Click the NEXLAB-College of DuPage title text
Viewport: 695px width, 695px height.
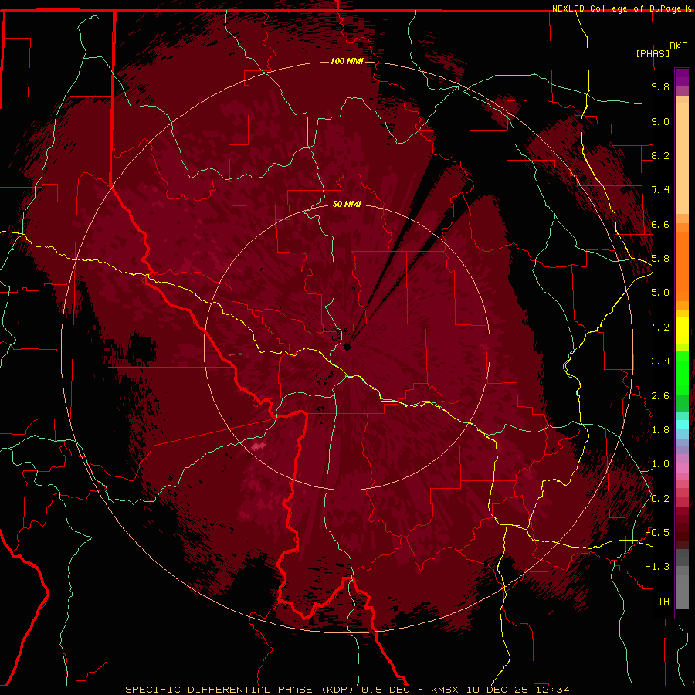[619, 8]
